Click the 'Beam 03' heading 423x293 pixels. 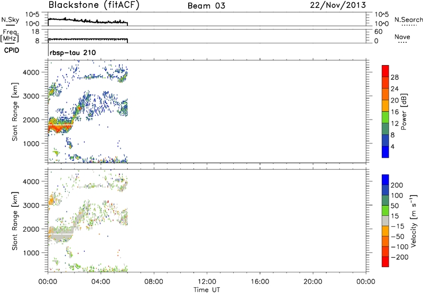pyautogui.click(x=206, y=6)
